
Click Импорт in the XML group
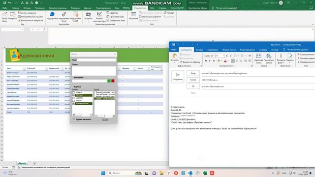169,13
